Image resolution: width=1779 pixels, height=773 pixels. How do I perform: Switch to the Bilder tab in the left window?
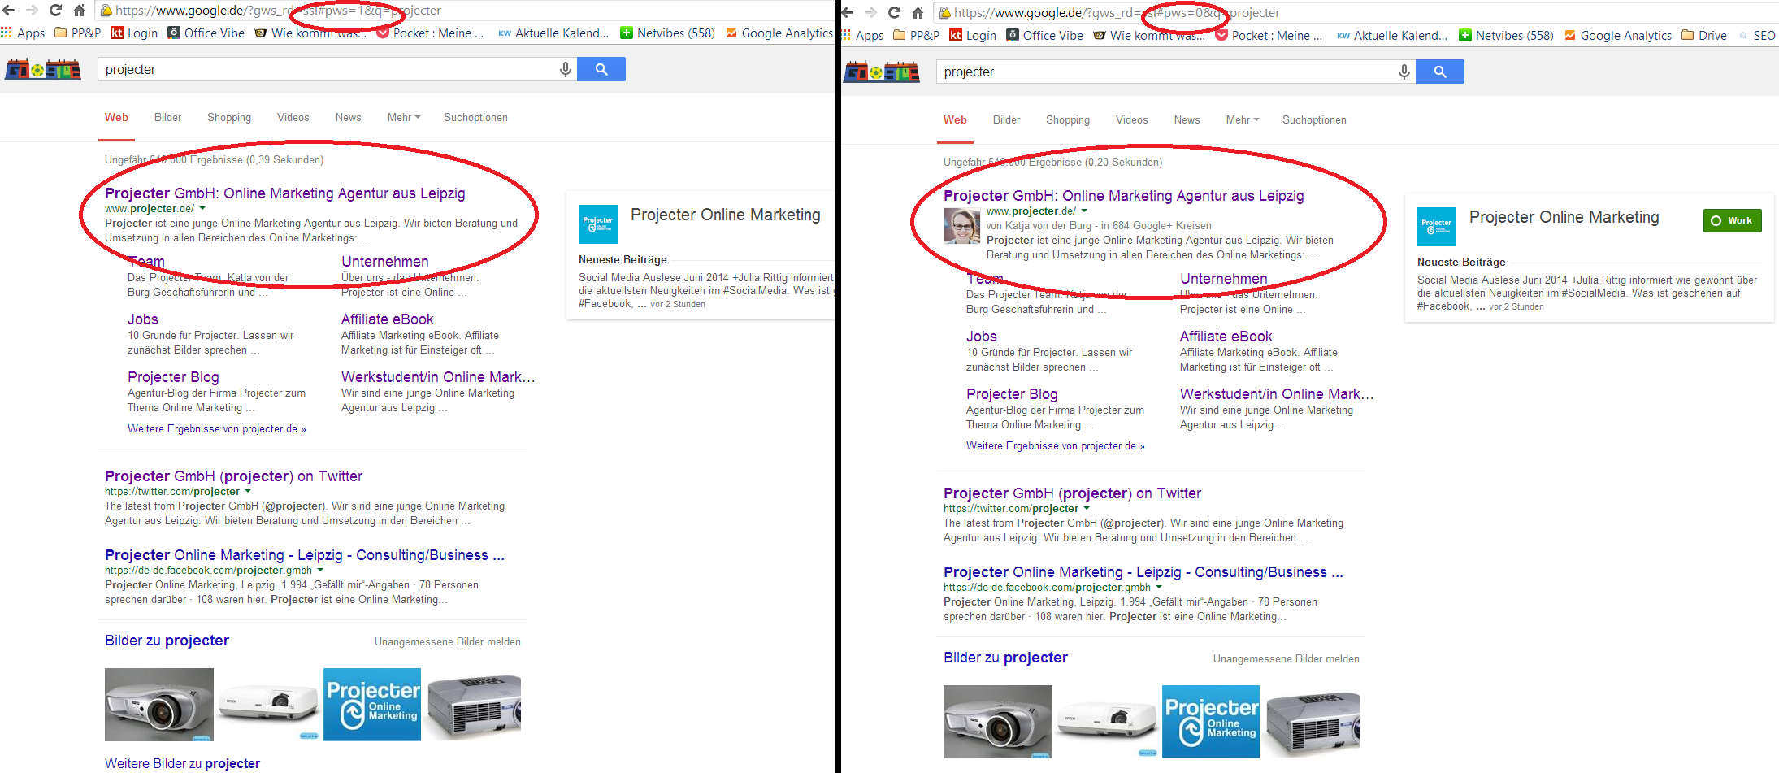(168, 118)
